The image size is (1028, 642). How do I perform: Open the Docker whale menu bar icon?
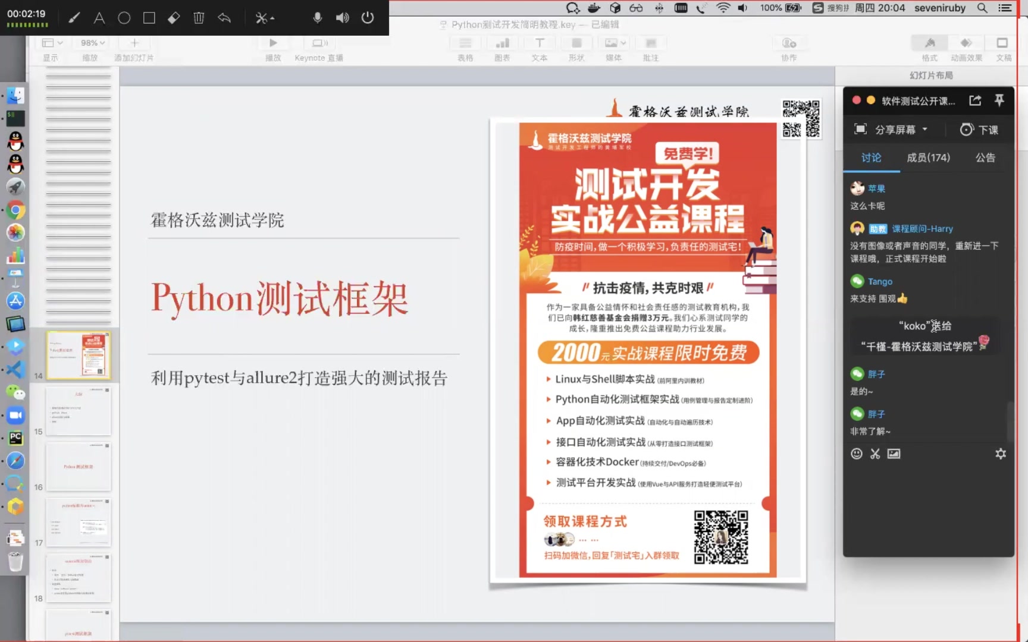(x=594, y=8)
